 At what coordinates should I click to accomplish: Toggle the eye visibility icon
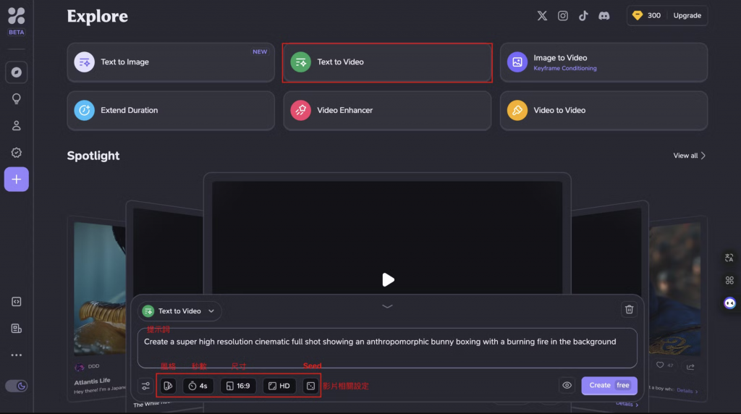(x=567, y=386)
